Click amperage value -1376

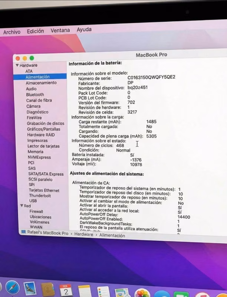click(136, 160)
